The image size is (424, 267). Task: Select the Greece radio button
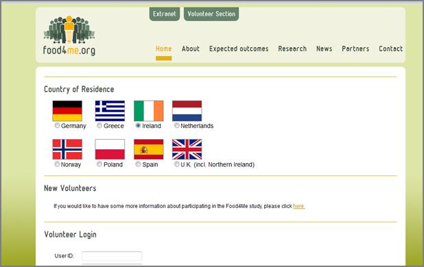click(99, 125)
